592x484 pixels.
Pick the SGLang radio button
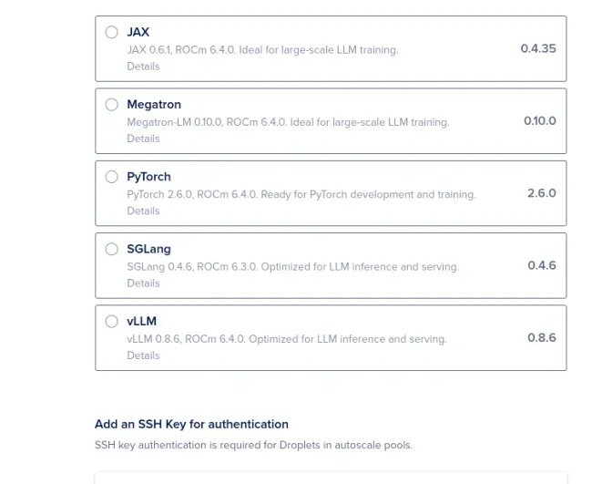(x=111, y=249)
